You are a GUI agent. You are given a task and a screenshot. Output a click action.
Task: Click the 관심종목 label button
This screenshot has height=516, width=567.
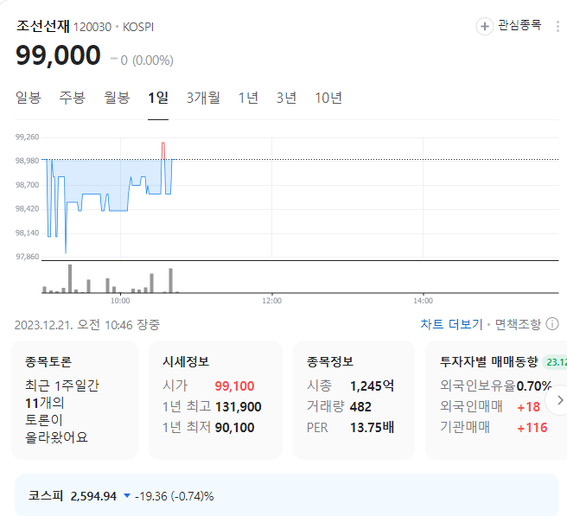click(519, 25)
